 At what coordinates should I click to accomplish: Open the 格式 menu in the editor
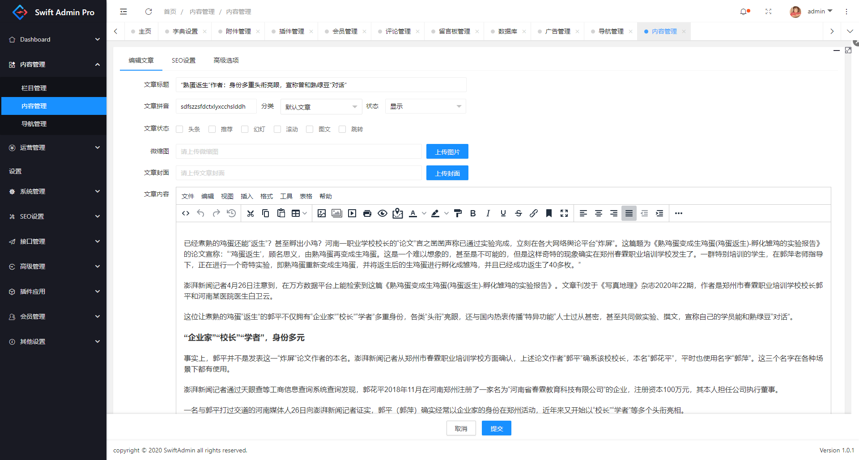coord(266,196)
